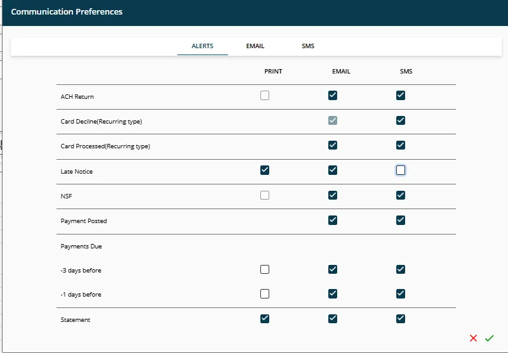The image size is (508, 353).
Task: Uncheck Email for Late Notice
Action: [x=333, y=170]
